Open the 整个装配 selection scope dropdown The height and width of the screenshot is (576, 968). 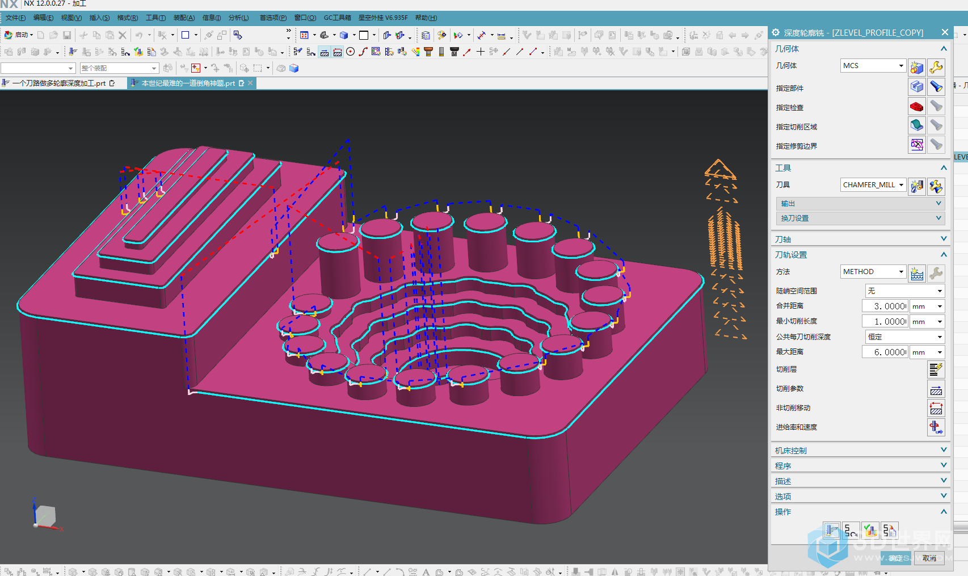click(x=119, y=68)
